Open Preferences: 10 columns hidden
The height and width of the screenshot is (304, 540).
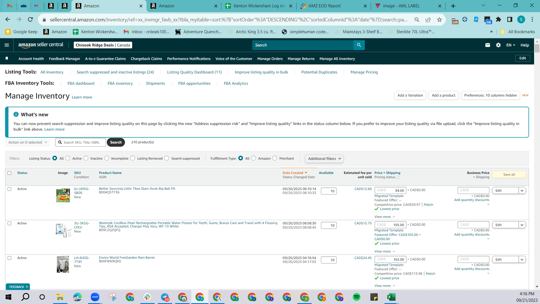(490, 95)
